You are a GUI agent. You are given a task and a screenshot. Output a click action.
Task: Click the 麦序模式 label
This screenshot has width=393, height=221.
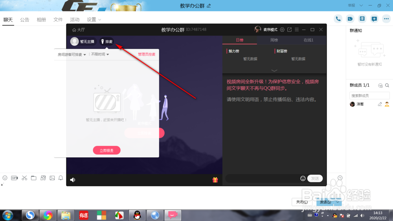(270, 29)
